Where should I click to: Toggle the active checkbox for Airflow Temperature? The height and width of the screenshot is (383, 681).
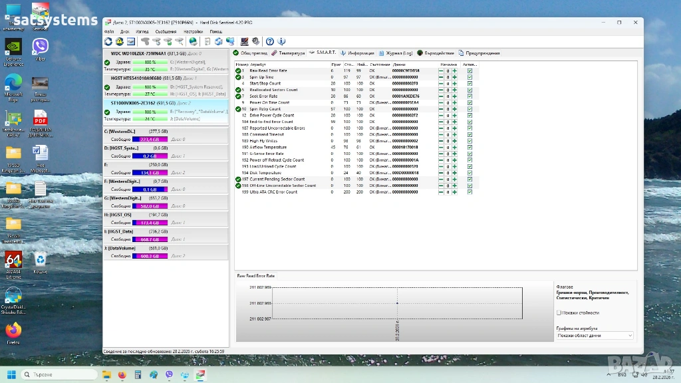point(470,147)
